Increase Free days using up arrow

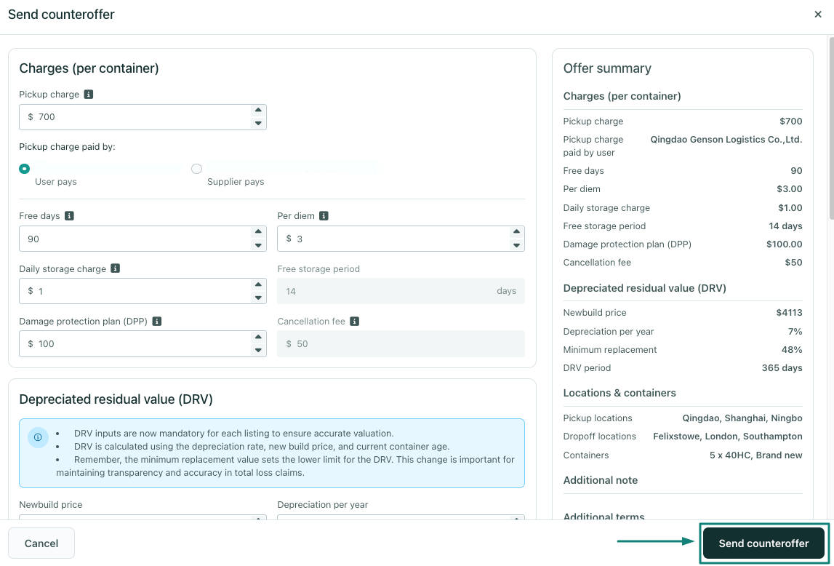(258, 233)
